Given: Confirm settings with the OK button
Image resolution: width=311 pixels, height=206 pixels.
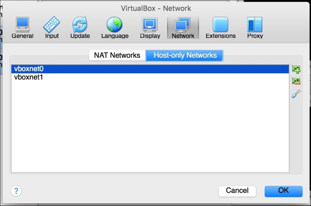Looking at the screenshot, I should click(x=283, y=191).
